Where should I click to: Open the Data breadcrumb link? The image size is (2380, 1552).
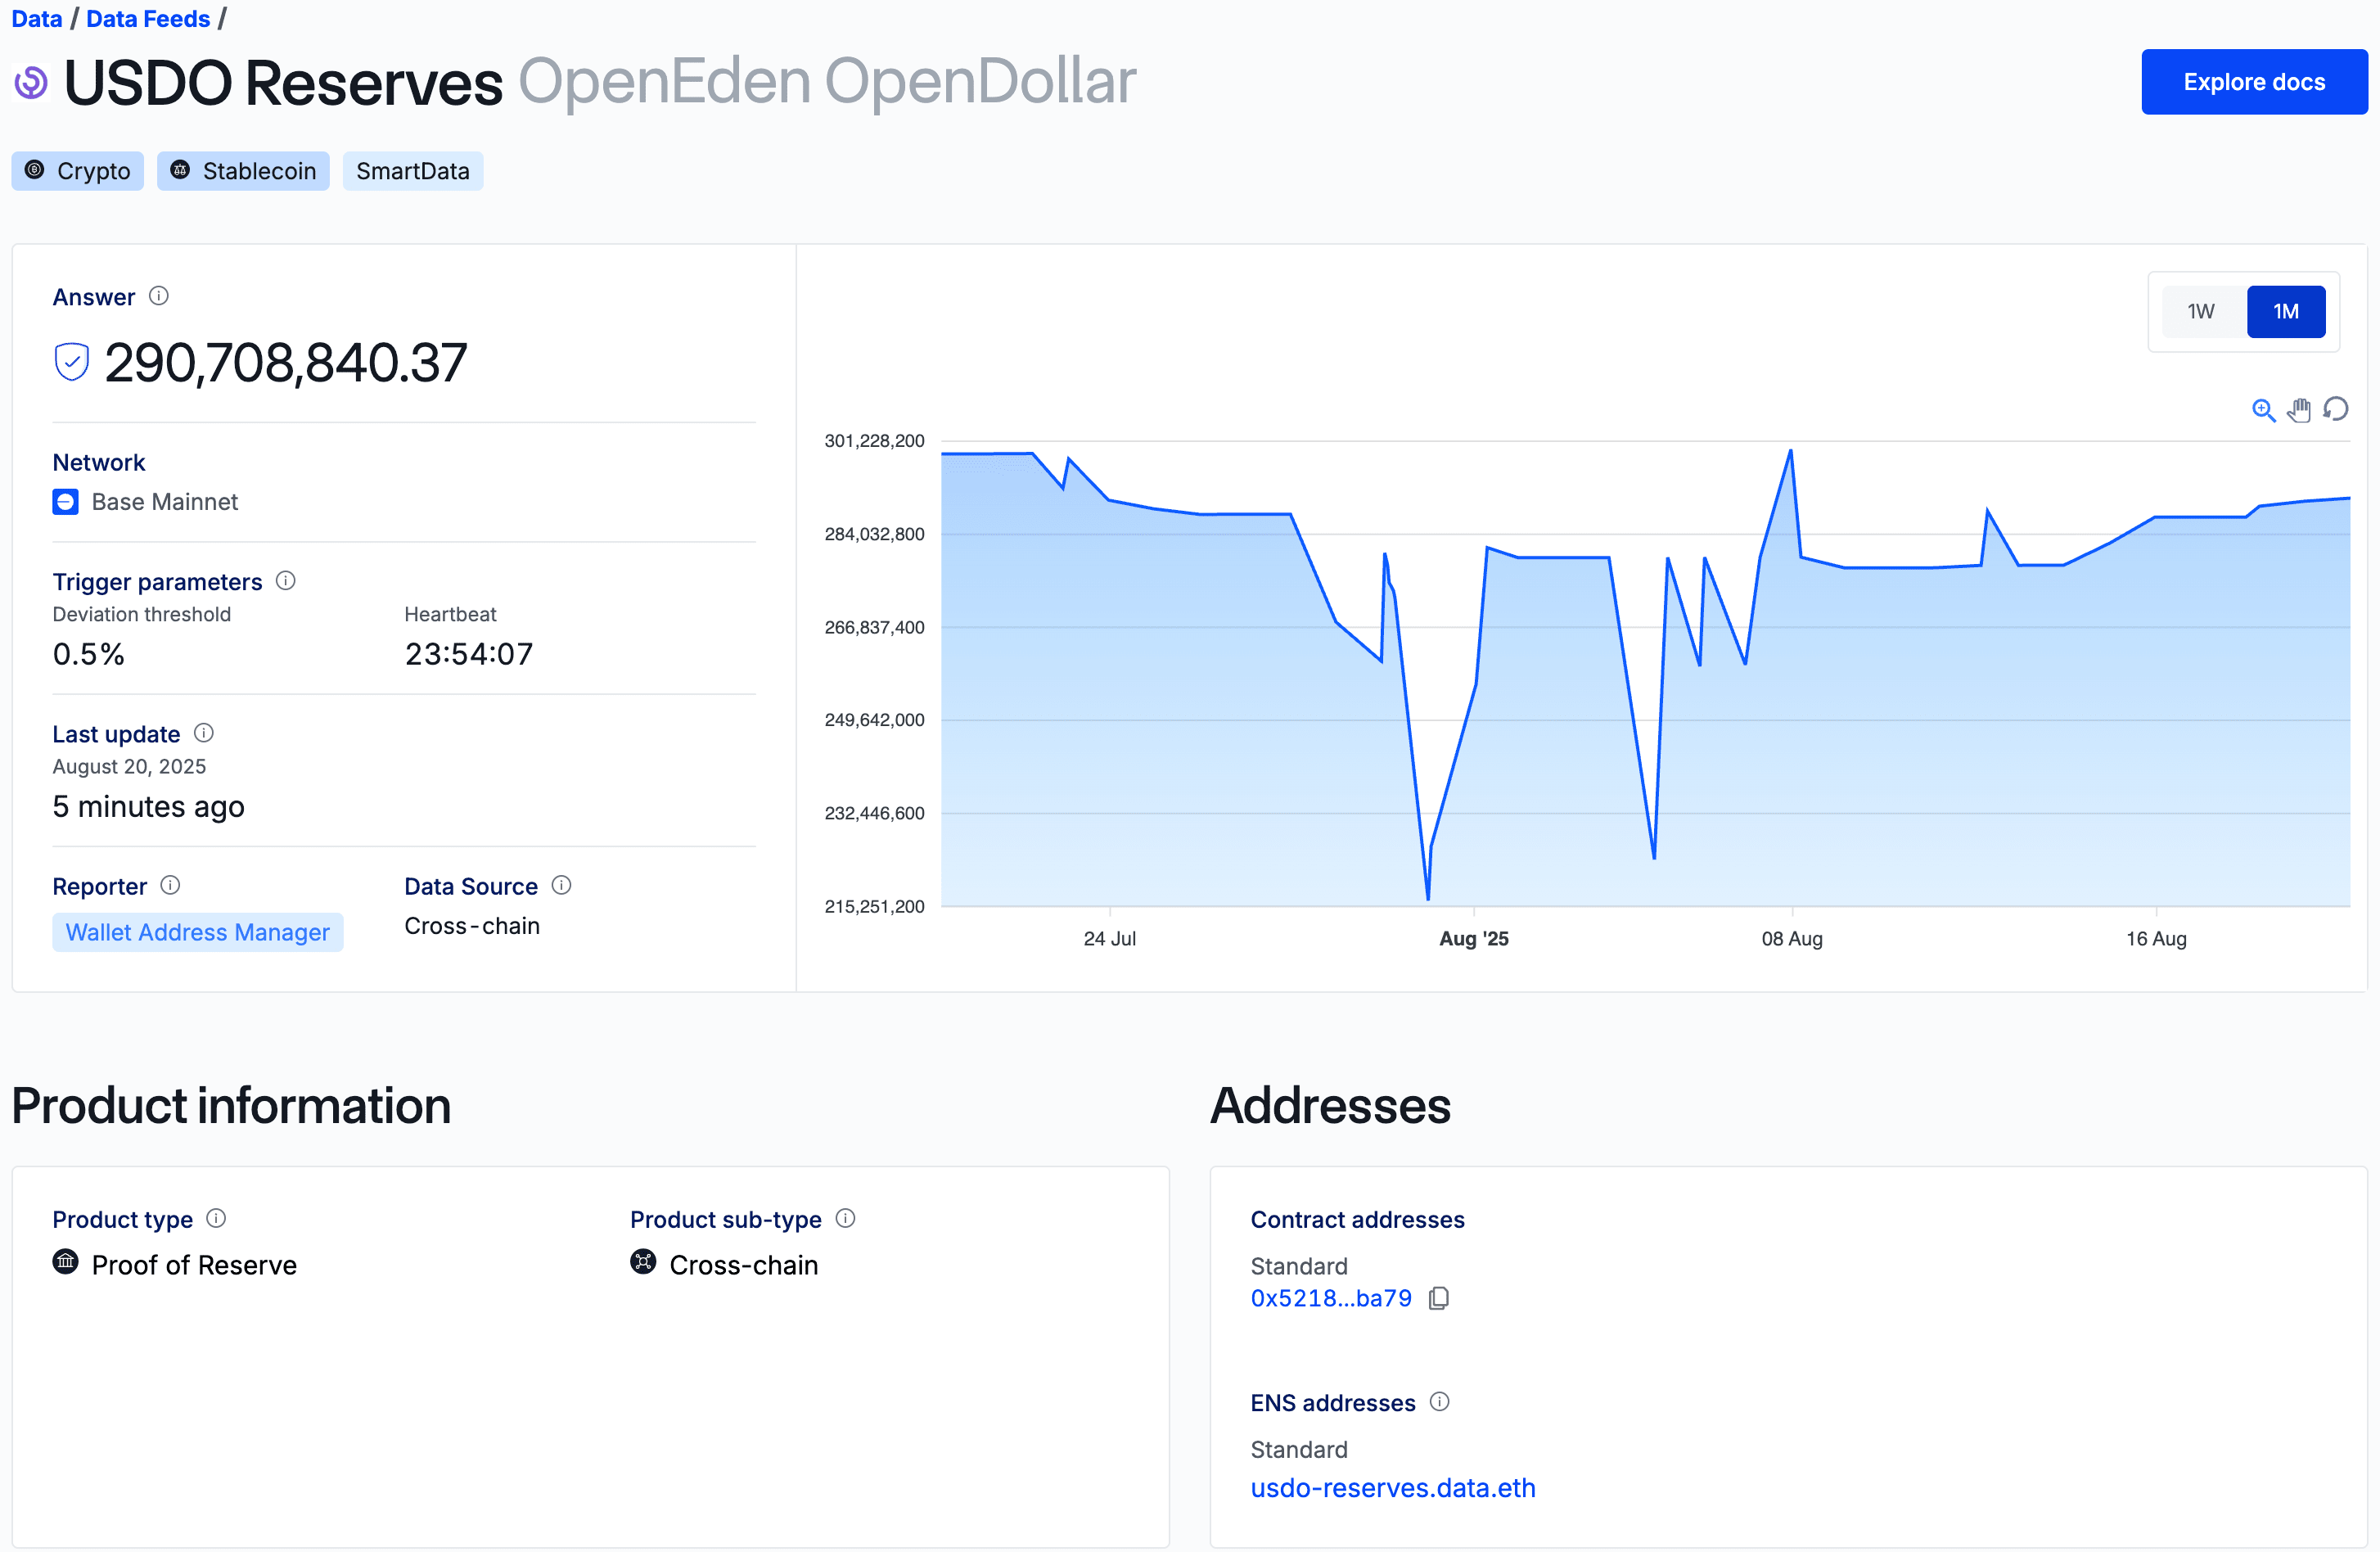click(x=37, y=19)
